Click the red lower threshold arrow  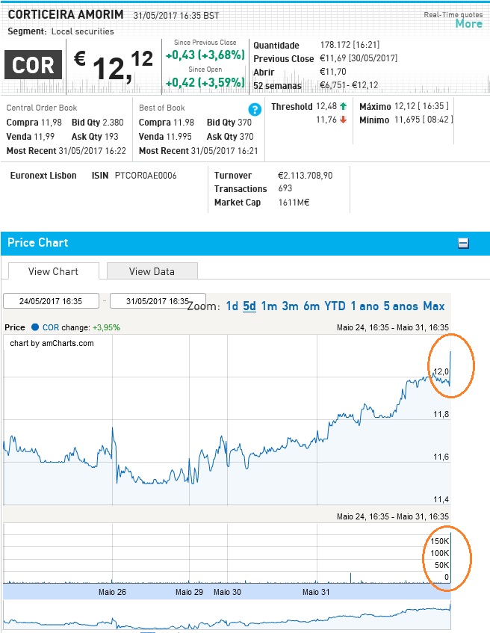click(x=343, y=120)
